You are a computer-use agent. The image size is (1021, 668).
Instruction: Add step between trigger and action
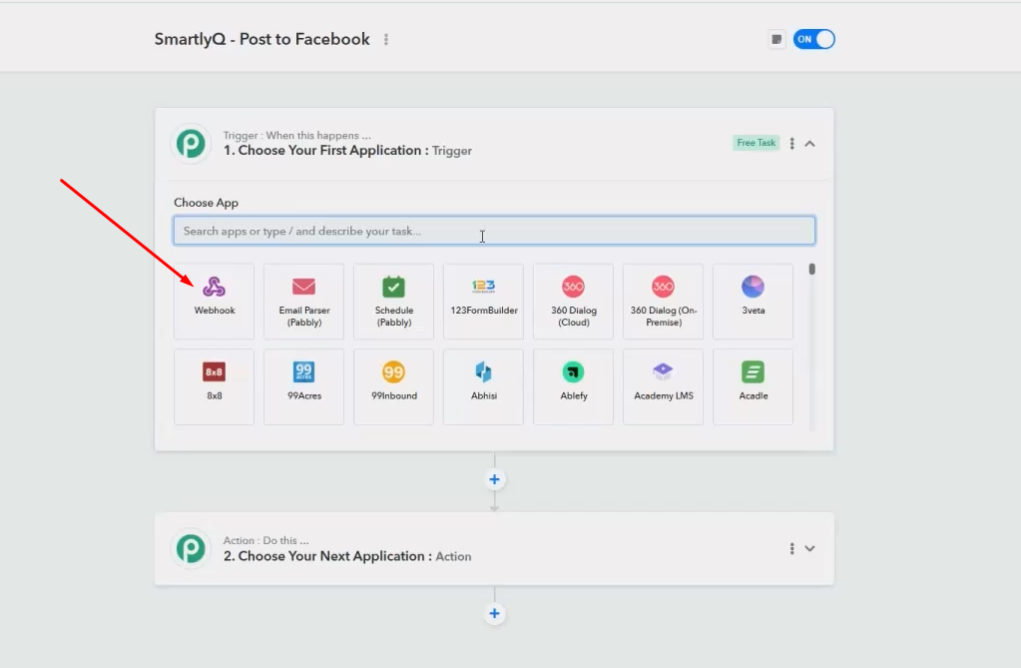click(494, 479)
